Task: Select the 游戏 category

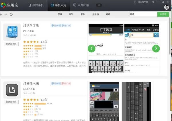Action: [71, 14]
